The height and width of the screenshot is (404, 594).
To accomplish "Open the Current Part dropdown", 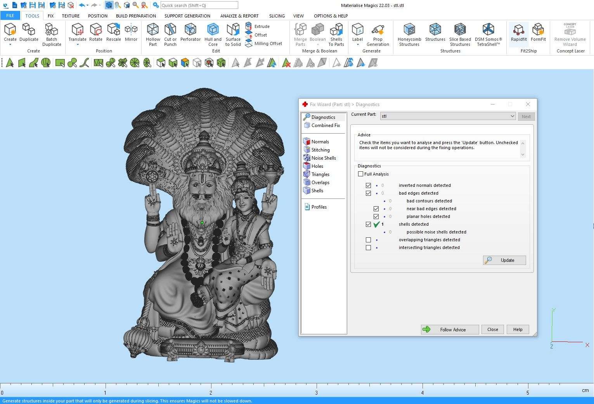I will tap(512, 116).
